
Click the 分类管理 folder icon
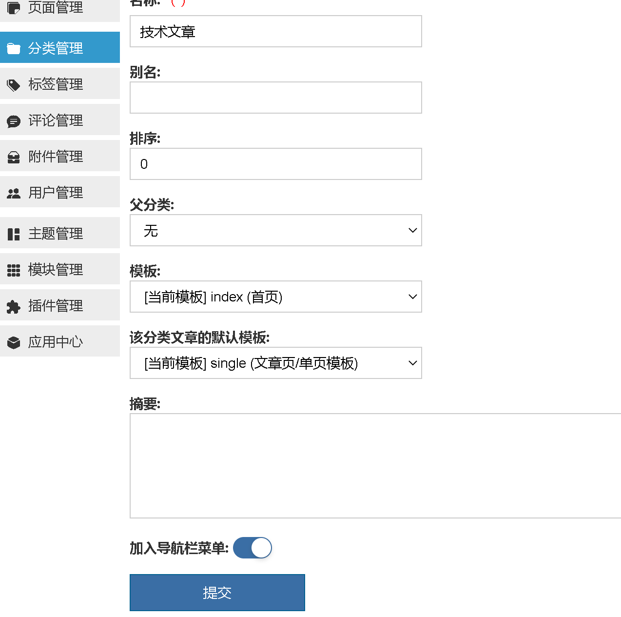tap(14, 48)
